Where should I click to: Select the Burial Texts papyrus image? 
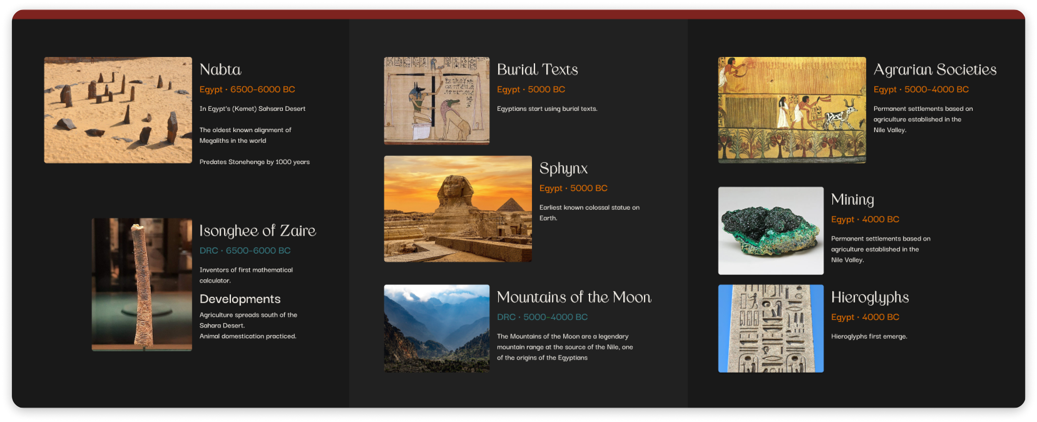click(437, 101)
